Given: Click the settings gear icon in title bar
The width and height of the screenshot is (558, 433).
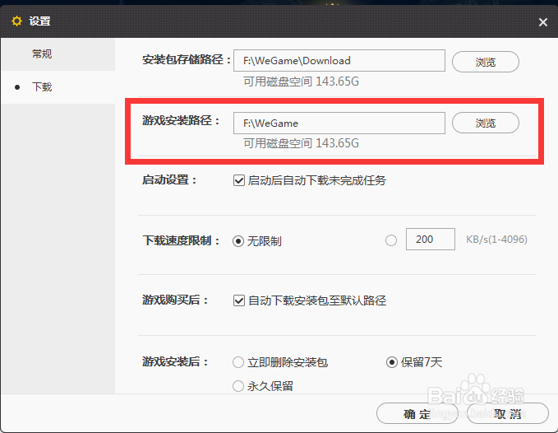Looking at the screenshot, I should [16, 21].
